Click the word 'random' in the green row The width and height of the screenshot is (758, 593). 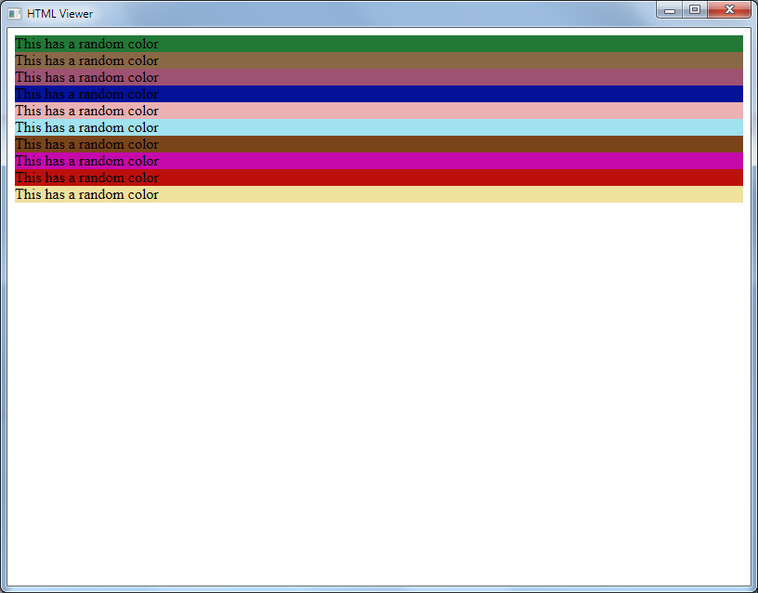point(100,44)
